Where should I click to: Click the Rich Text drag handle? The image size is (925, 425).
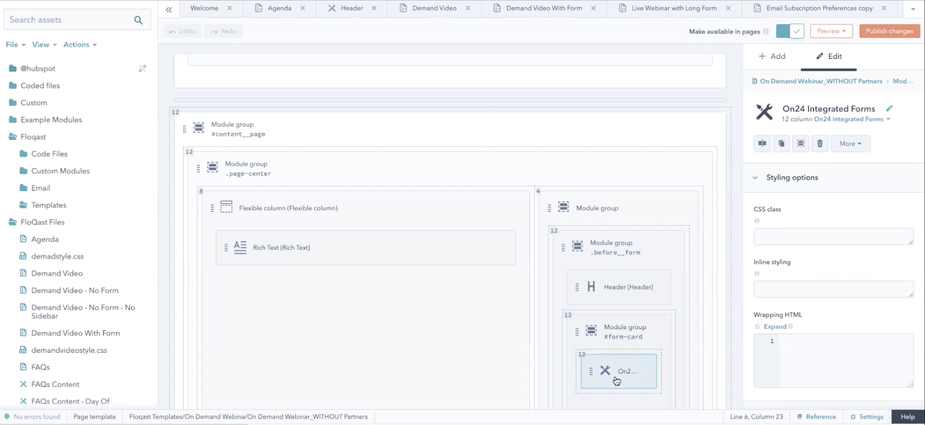[226, 248]
